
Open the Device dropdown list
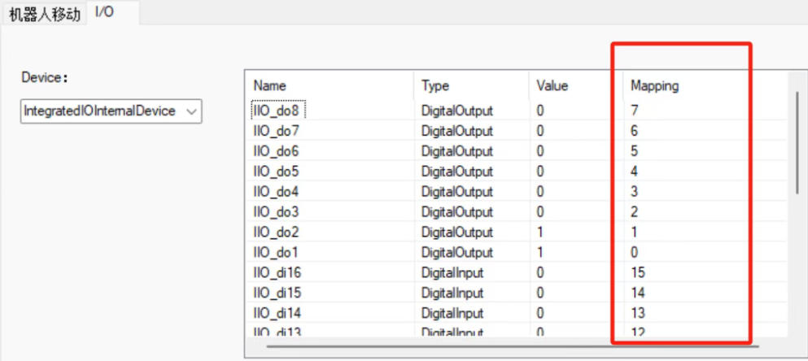click(111, 111)
